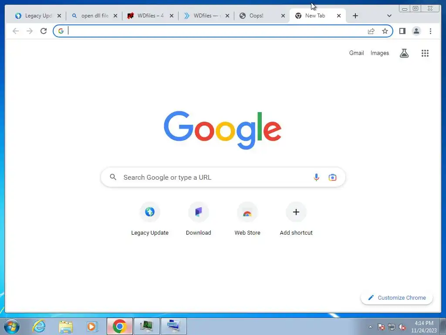Click the muted volume tray icon

(402, 327)
